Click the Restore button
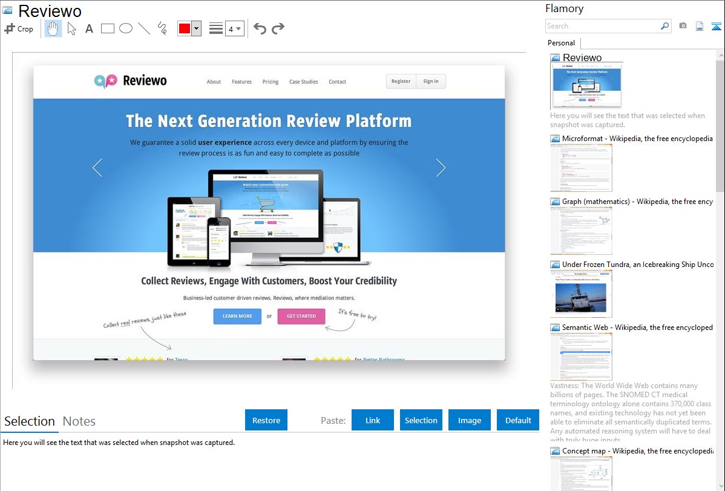The image size is (725, 491). pos(266,420)
